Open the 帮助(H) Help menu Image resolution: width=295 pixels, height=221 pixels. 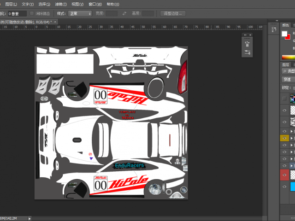(x=113, y=4)
